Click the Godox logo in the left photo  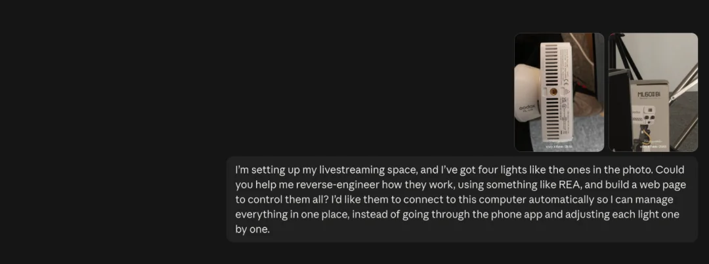[x=526, y=108]
